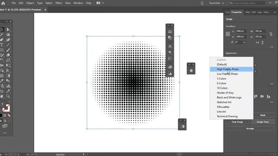This screenshot has height=156, width=278.
Task: Select the Lasso tool
Action: [x=8, y=35]
